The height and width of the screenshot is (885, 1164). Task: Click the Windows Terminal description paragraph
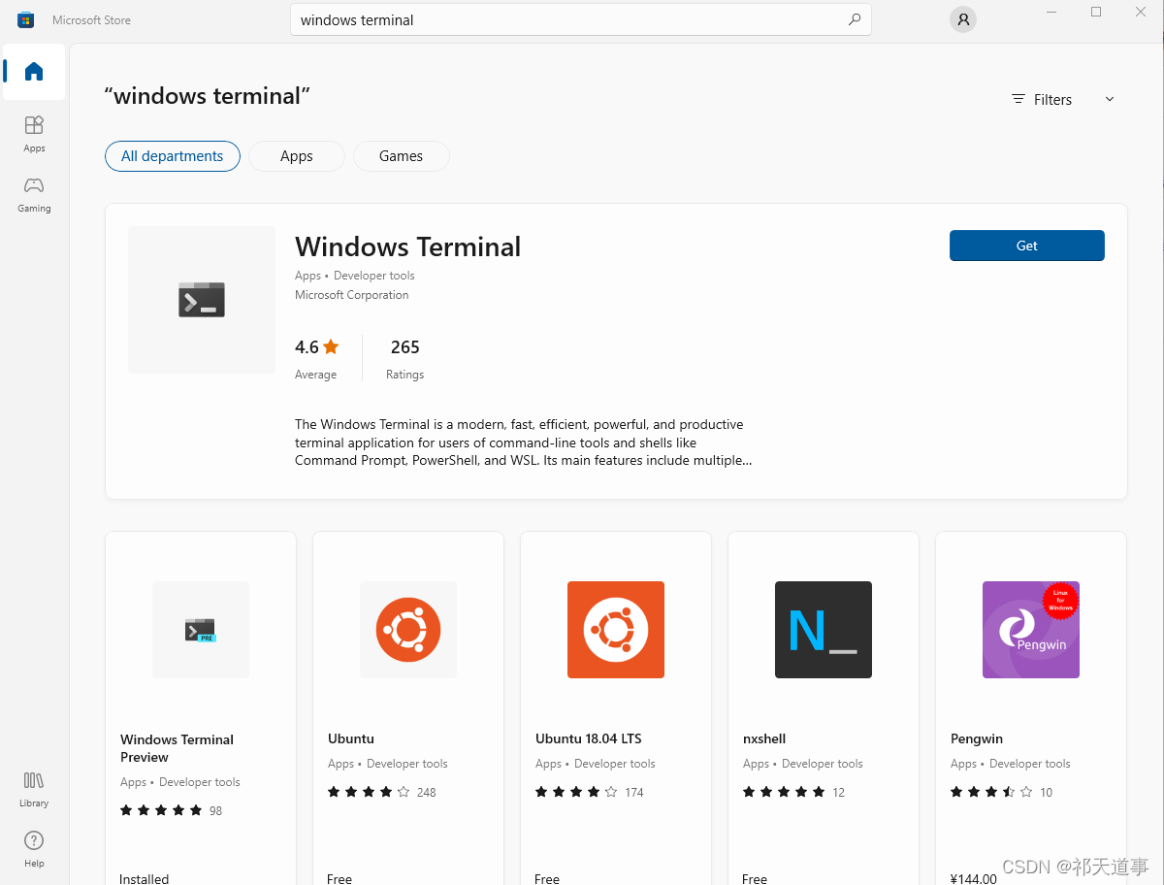pos(524,442)
